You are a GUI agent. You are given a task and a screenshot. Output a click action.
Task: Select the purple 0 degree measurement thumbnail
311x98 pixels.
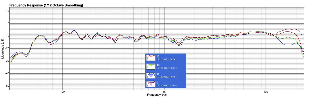point(150,84)
